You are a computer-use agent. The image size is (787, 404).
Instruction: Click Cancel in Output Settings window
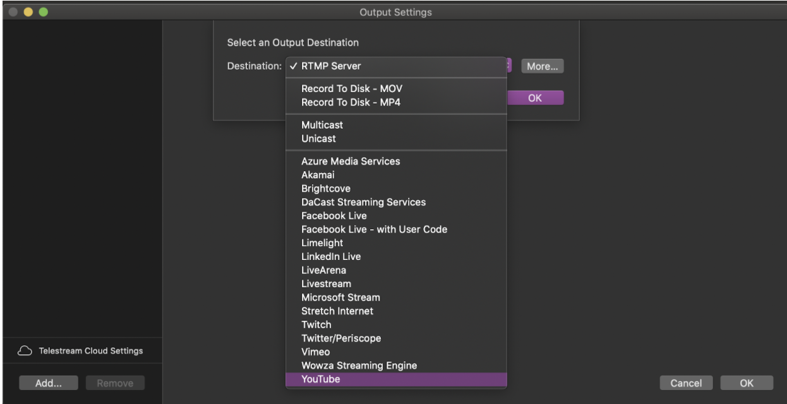[686, 382]
